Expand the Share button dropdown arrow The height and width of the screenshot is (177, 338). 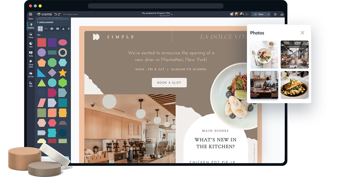point(268,14)
